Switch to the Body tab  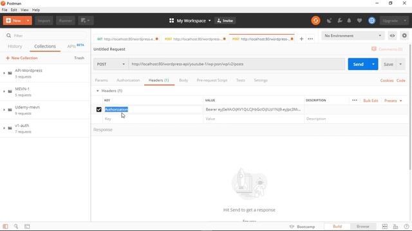(x=183, y=80)
